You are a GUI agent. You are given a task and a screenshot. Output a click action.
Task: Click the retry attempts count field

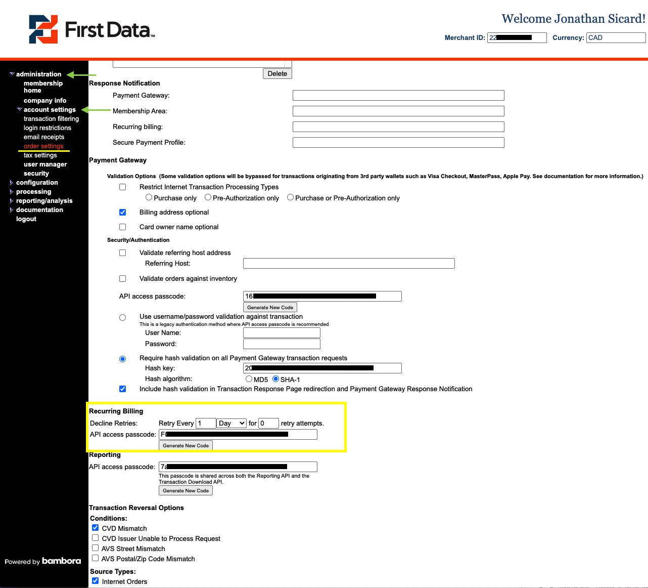pyautogui.click(x=268, y=423)
